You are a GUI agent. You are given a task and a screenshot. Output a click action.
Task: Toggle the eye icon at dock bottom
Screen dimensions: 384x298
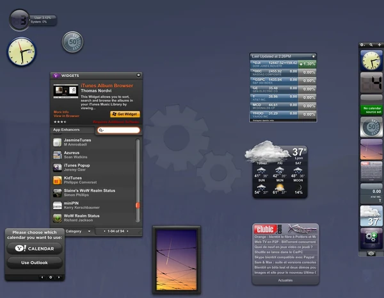[x=371, y=254]
